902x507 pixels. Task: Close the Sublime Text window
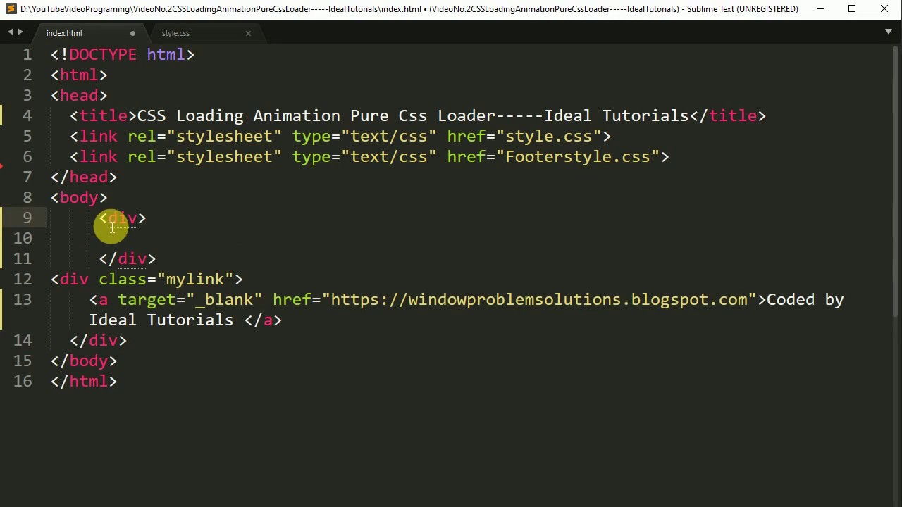[884, 9]
